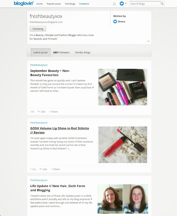The width and height of the screenshot is (177, 216).
Task: Like the September Beauty Favourites post
Action: (x=41, y=112)
